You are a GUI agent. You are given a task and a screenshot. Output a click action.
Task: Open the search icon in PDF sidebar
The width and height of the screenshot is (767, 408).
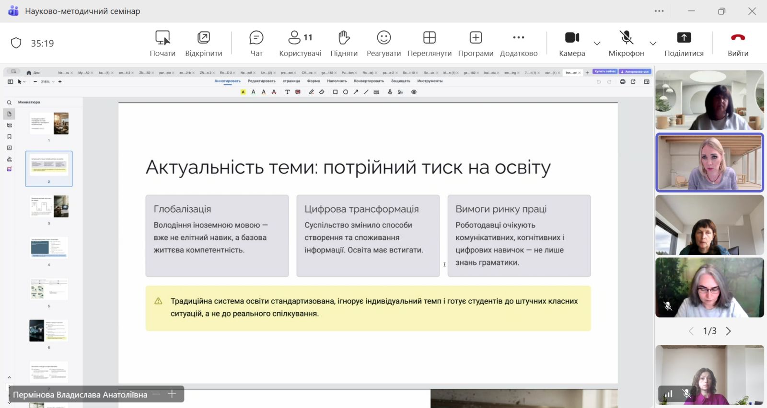[9, 102]
